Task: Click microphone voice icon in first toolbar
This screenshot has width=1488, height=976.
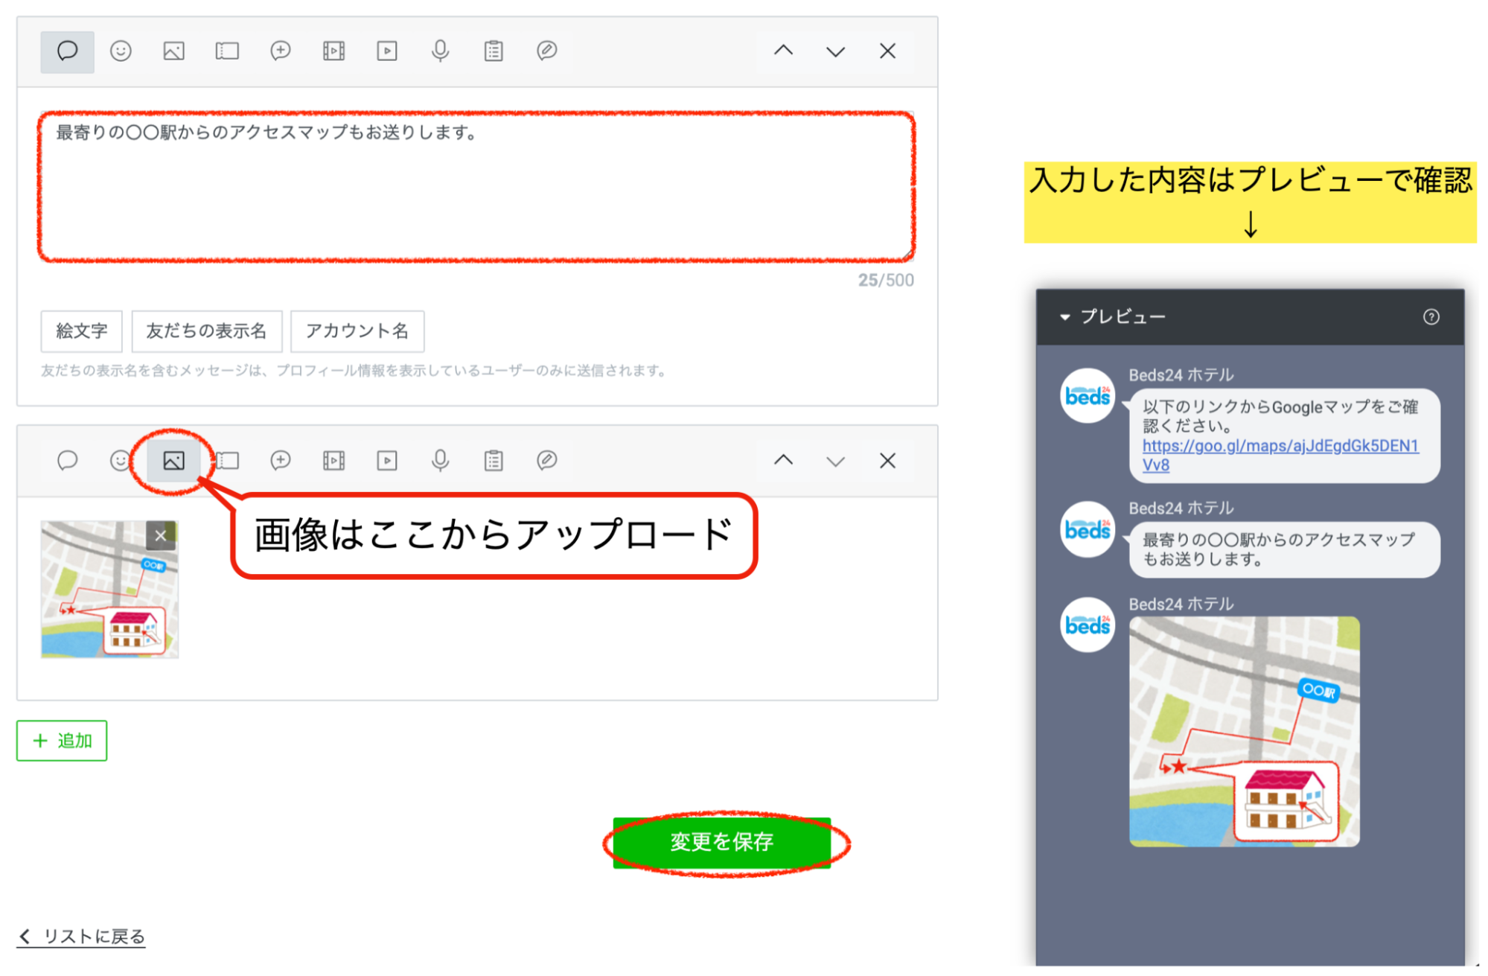Action: 440,51
